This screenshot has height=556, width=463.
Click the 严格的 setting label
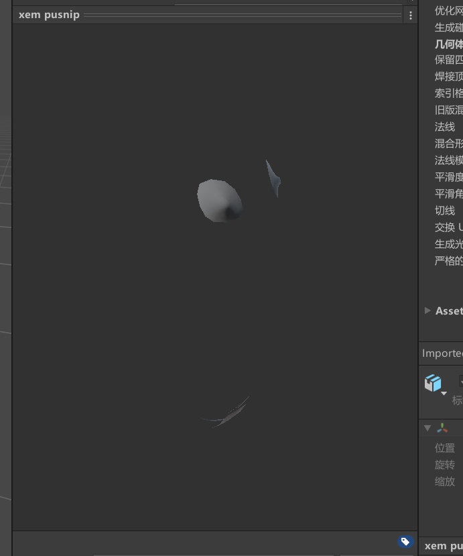[449, 261]
